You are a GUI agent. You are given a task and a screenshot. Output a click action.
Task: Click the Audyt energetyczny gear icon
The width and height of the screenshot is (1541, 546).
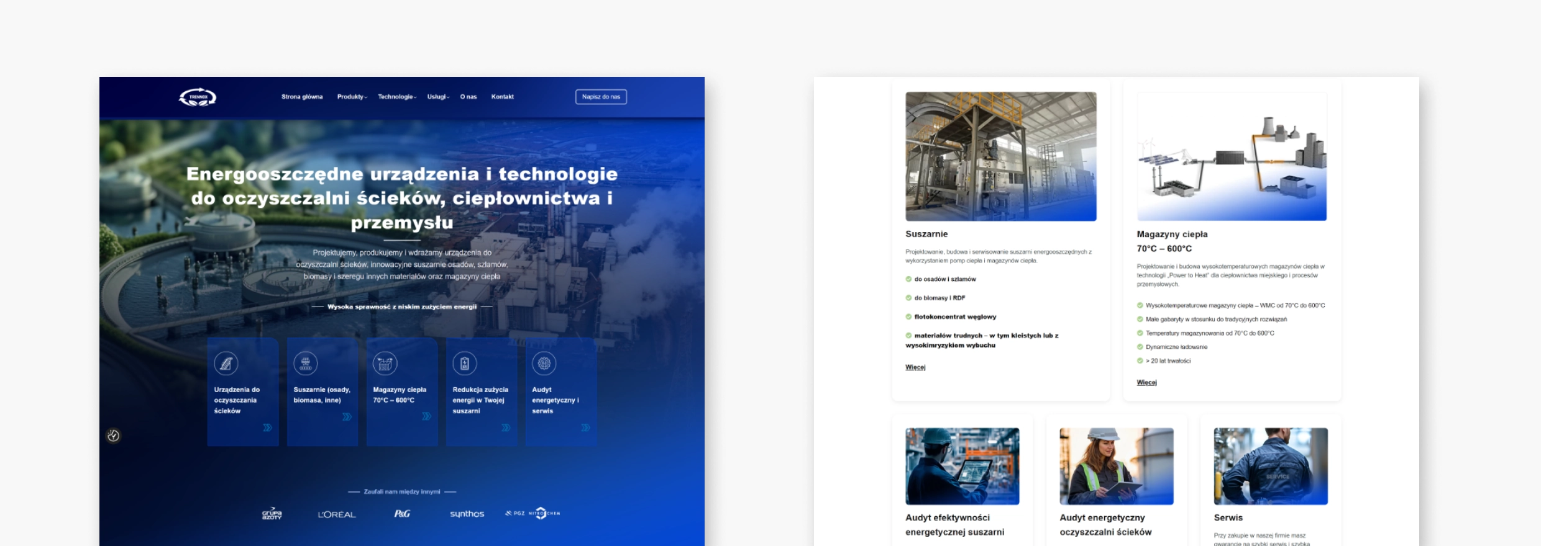(544, 364)
